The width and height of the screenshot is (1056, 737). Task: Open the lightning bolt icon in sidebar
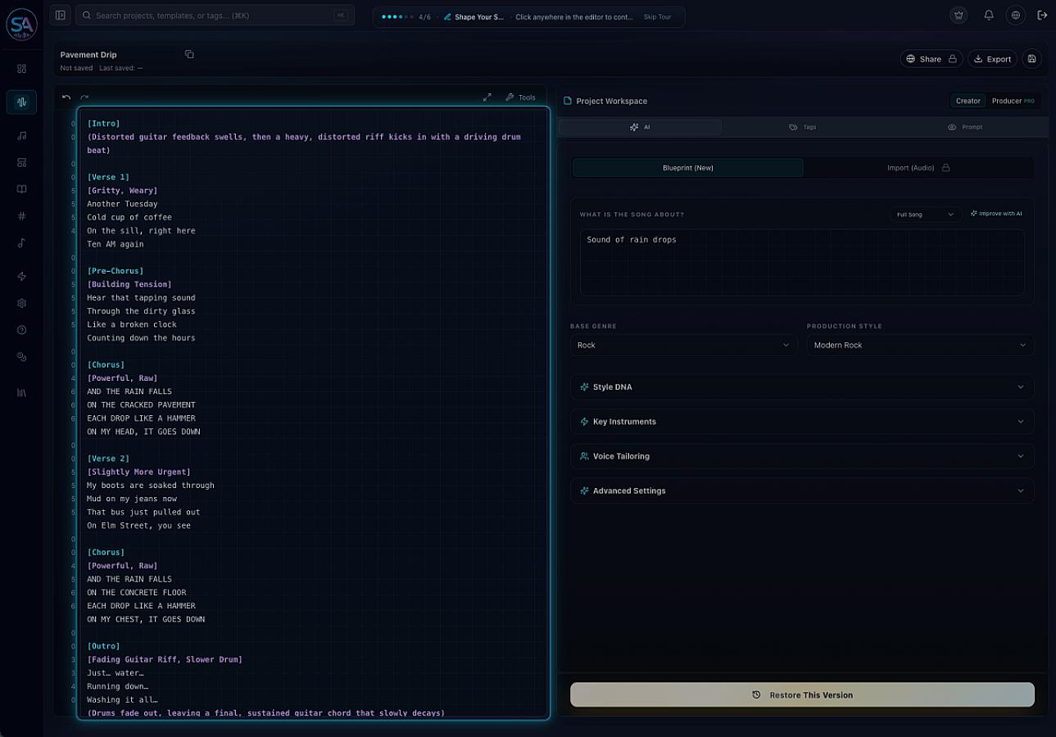pyautogui.click(x=21, y=276)
